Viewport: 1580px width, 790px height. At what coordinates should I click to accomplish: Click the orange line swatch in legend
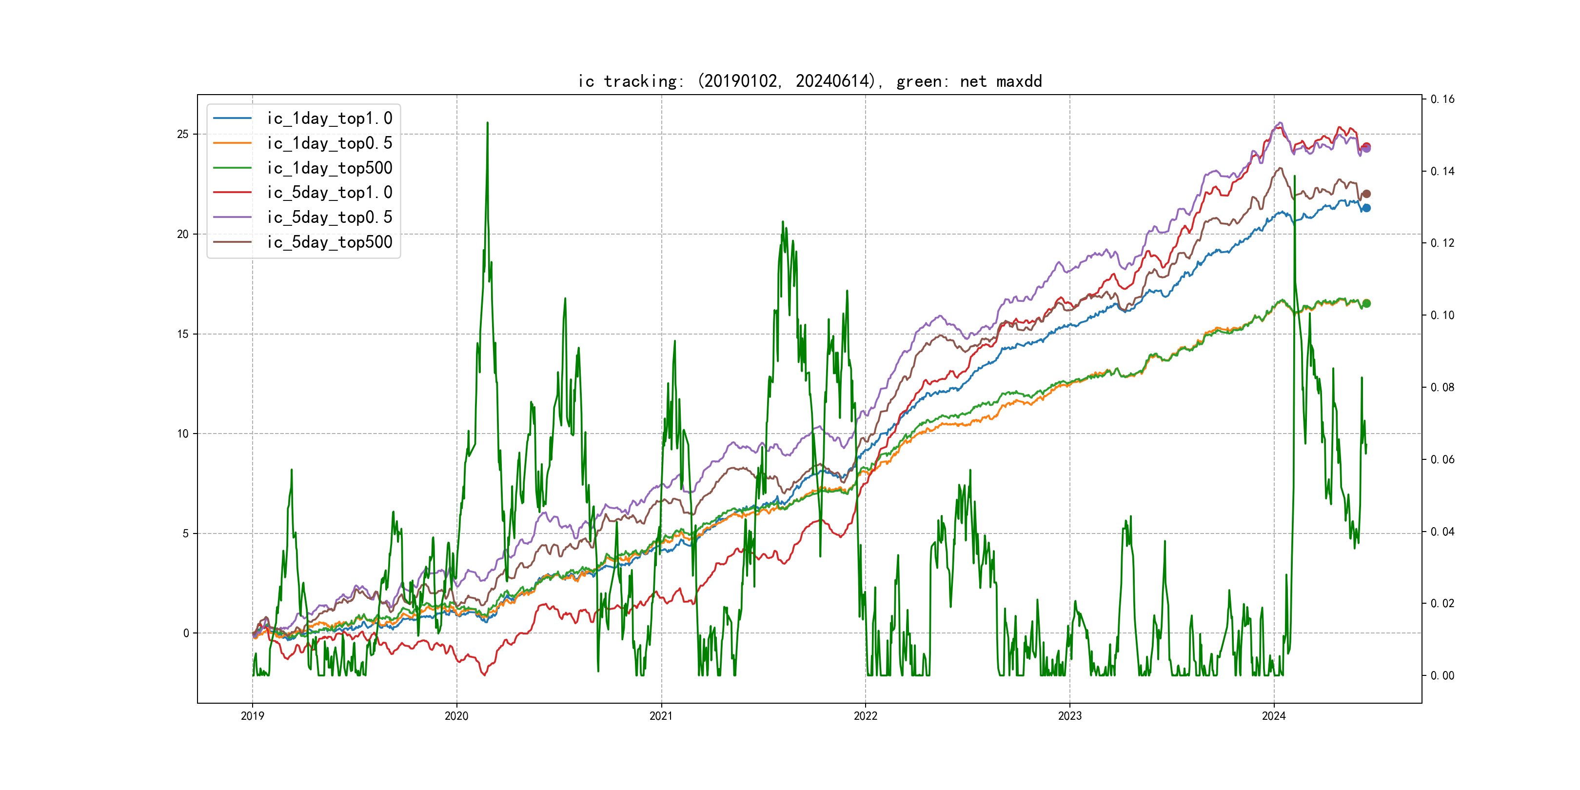pos(233,143)
